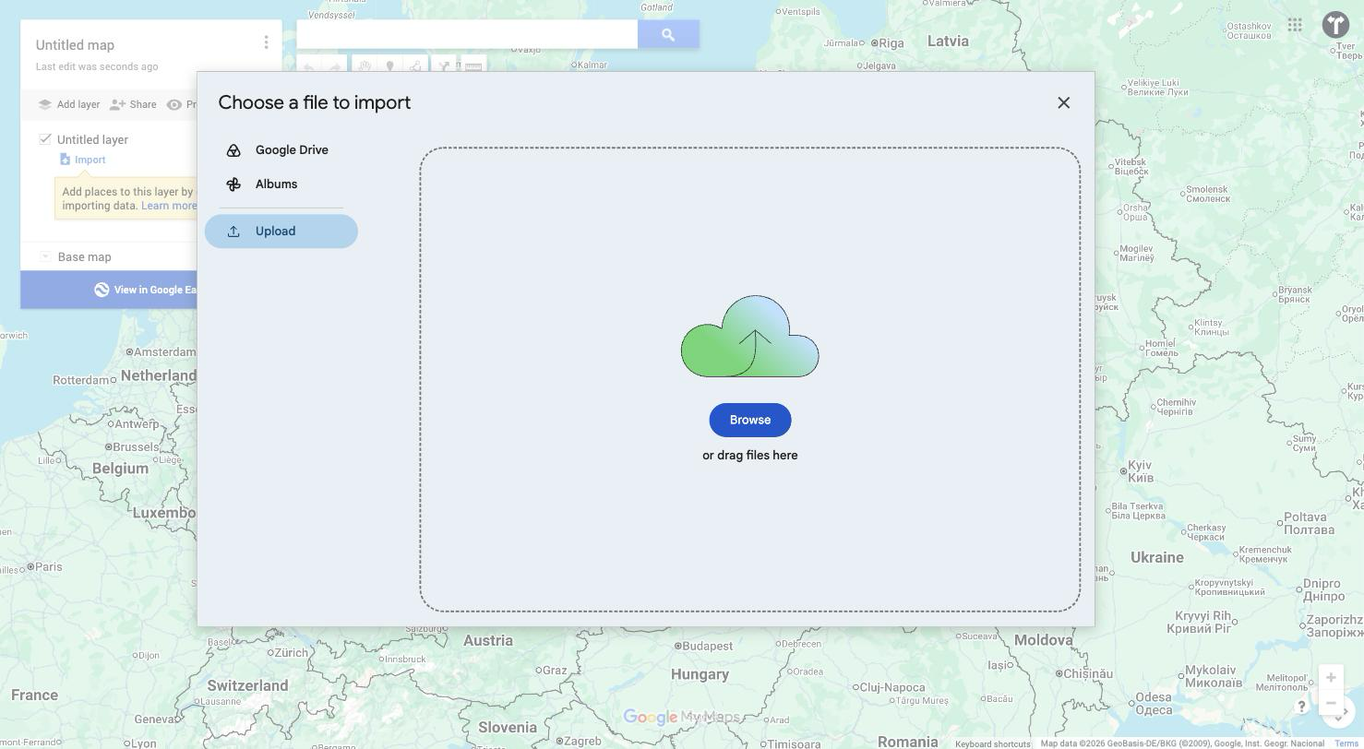This screenshot has width=1364, height=749.
Task: Click Keyboard shortcuts at map bottom
Action: point(993,743)
